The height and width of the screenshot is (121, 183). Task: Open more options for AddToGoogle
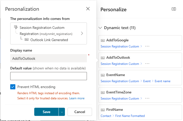coord(147,46)
